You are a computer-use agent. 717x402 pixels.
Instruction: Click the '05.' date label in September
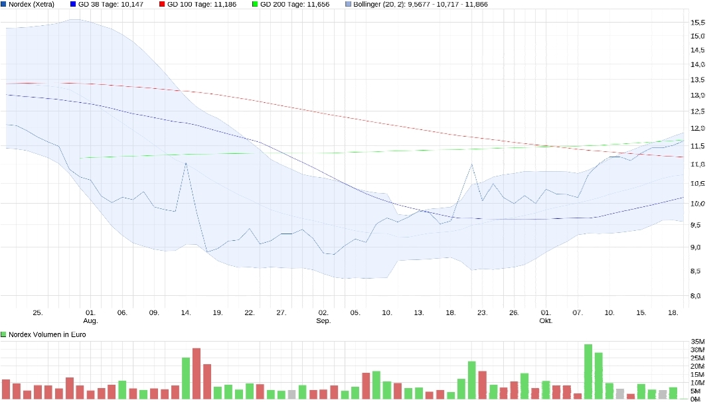pos(355,313)
